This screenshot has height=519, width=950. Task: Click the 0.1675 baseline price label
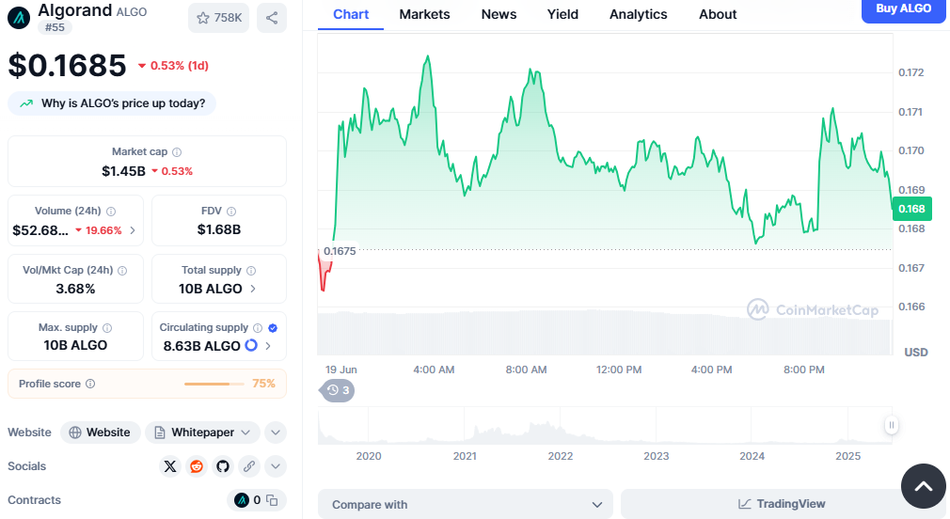[x=340, y=251]
